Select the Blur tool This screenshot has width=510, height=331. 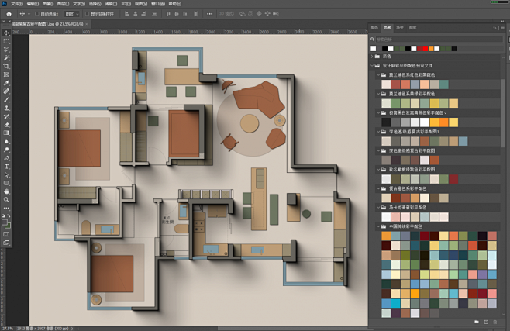pos(6,141)
